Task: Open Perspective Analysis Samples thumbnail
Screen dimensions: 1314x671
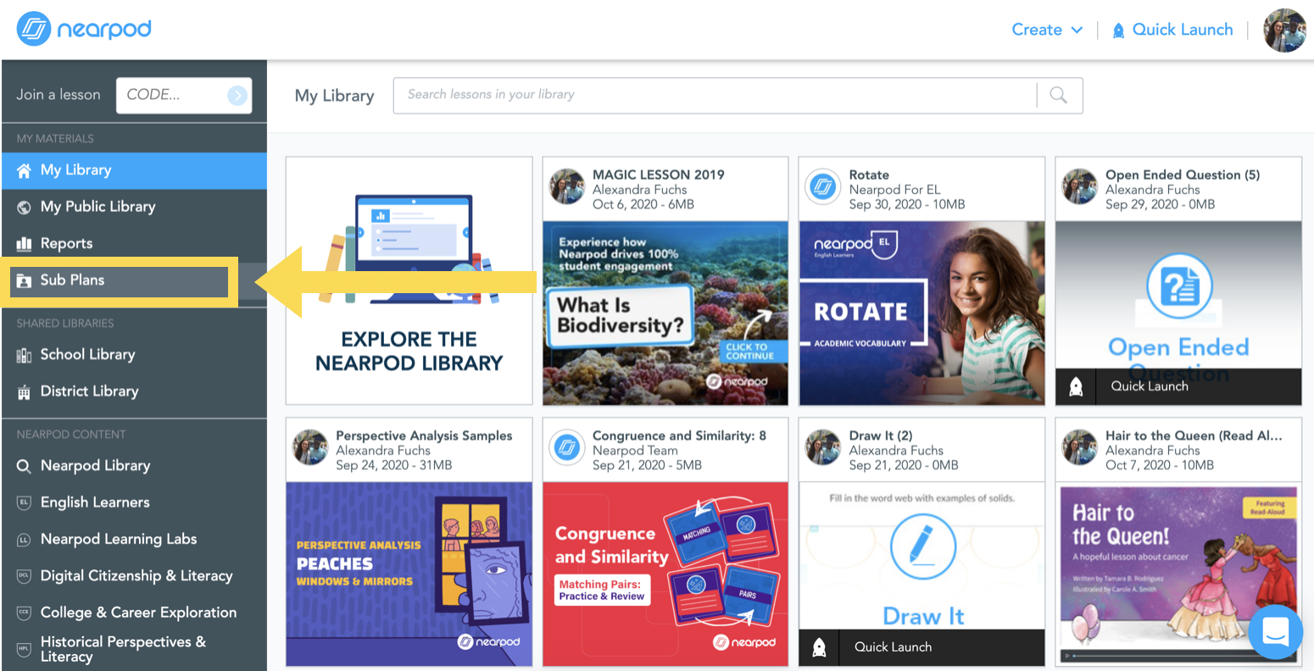Action: 409,574
